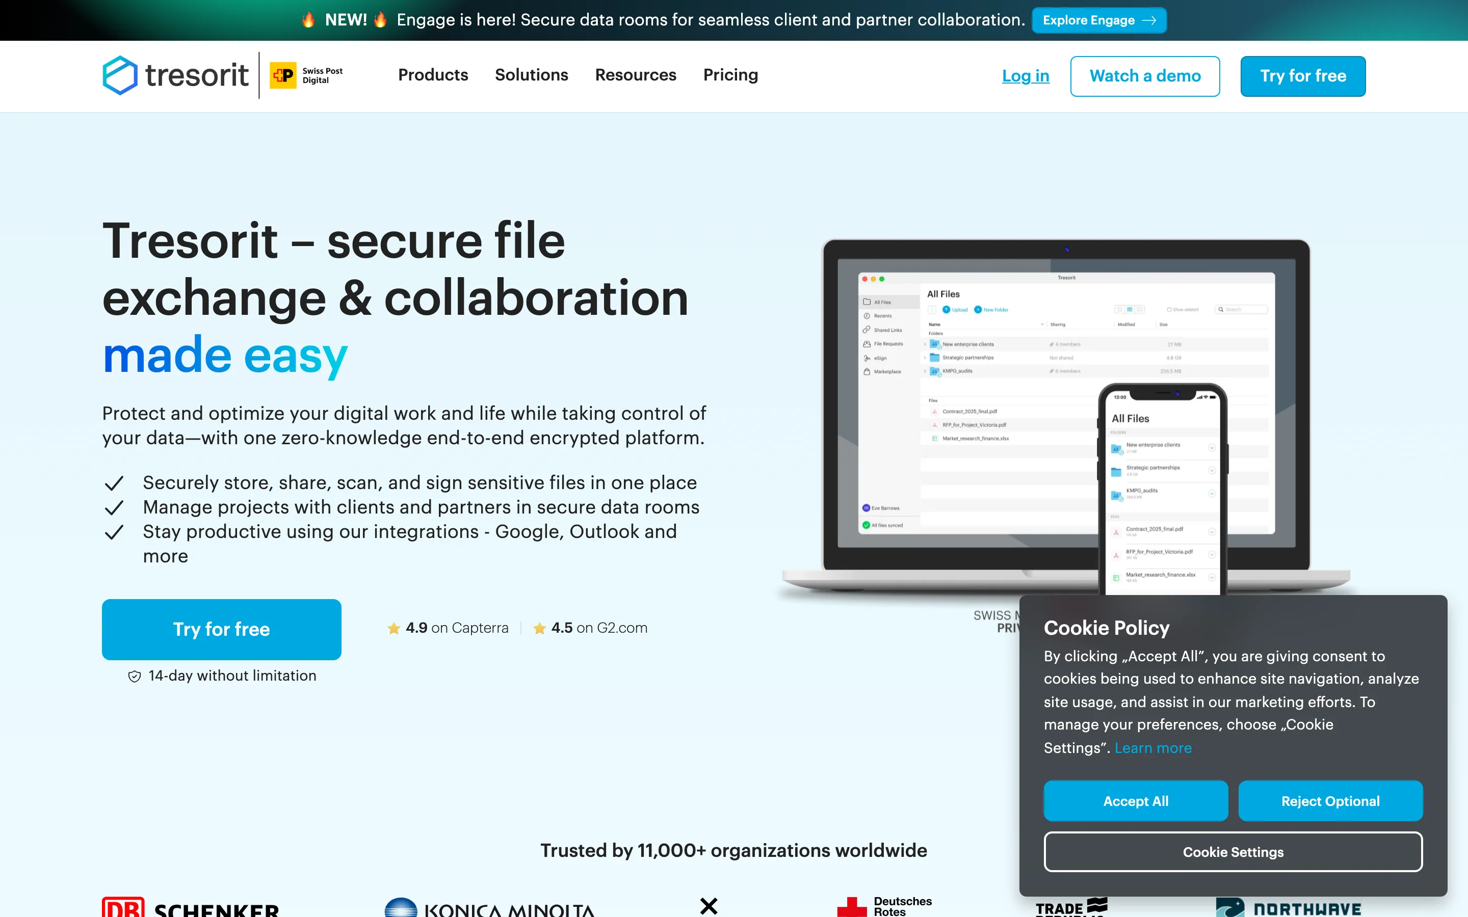Click the Konica Minolta logo
The height and width of the screenshot is (917, 1468).
(x=489, y=908)
